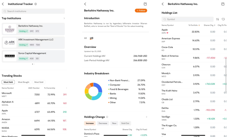Open American Express AXP holding
Viewport: 228px width, 137px height.
click(194, 40)
